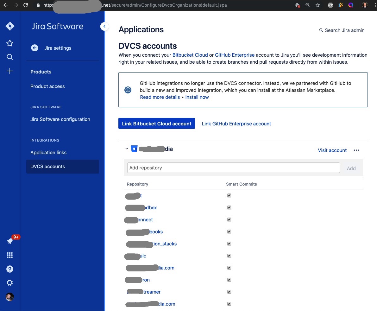Collapse the Jira sidebar with chevron button

(x=104, y=26)
